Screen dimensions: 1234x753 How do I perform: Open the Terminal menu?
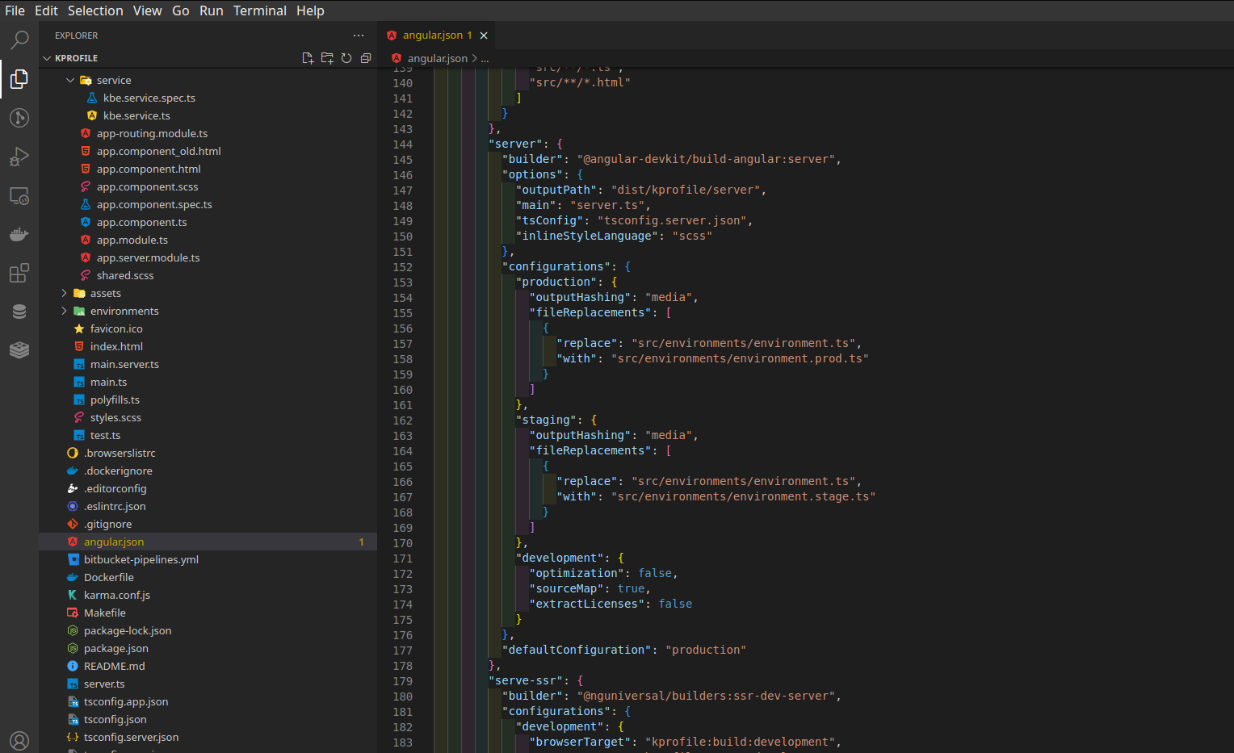(259, 10)
